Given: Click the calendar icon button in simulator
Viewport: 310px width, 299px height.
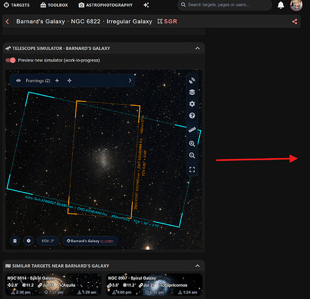Looking at the screenshot, I should 15,241.
